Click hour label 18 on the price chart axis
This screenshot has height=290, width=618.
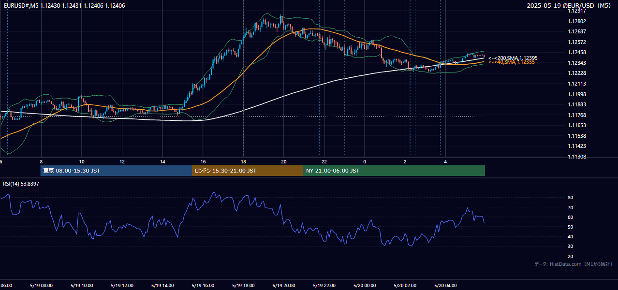243,161
